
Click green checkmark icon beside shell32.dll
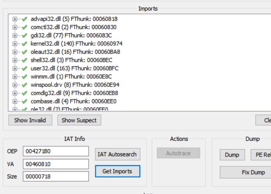[x=24, y=60]
